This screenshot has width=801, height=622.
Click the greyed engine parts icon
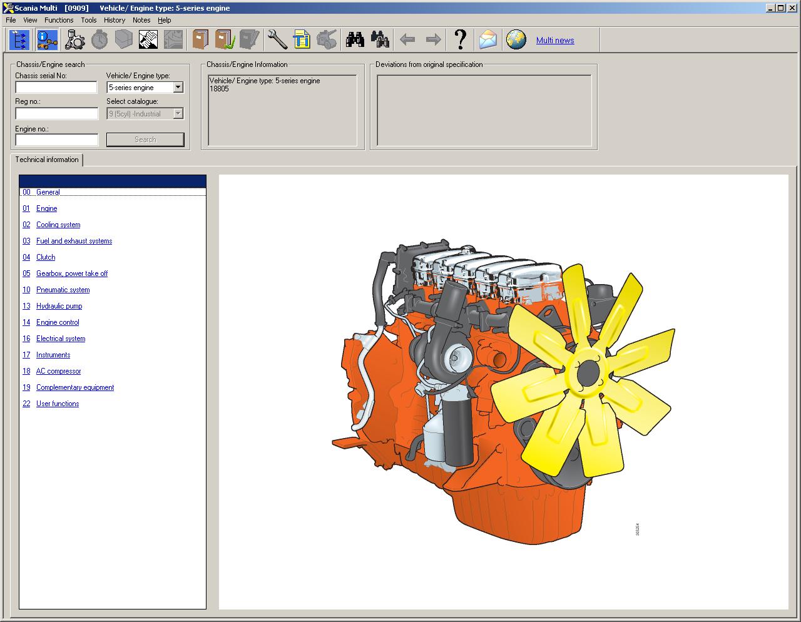pyautogui.click(x=326, y=40)
